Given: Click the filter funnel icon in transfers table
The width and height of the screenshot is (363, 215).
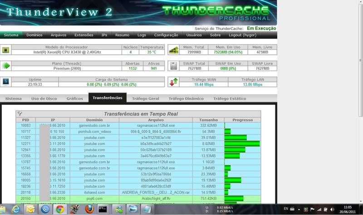Looking at the screenshot, I should click(20, 114).
